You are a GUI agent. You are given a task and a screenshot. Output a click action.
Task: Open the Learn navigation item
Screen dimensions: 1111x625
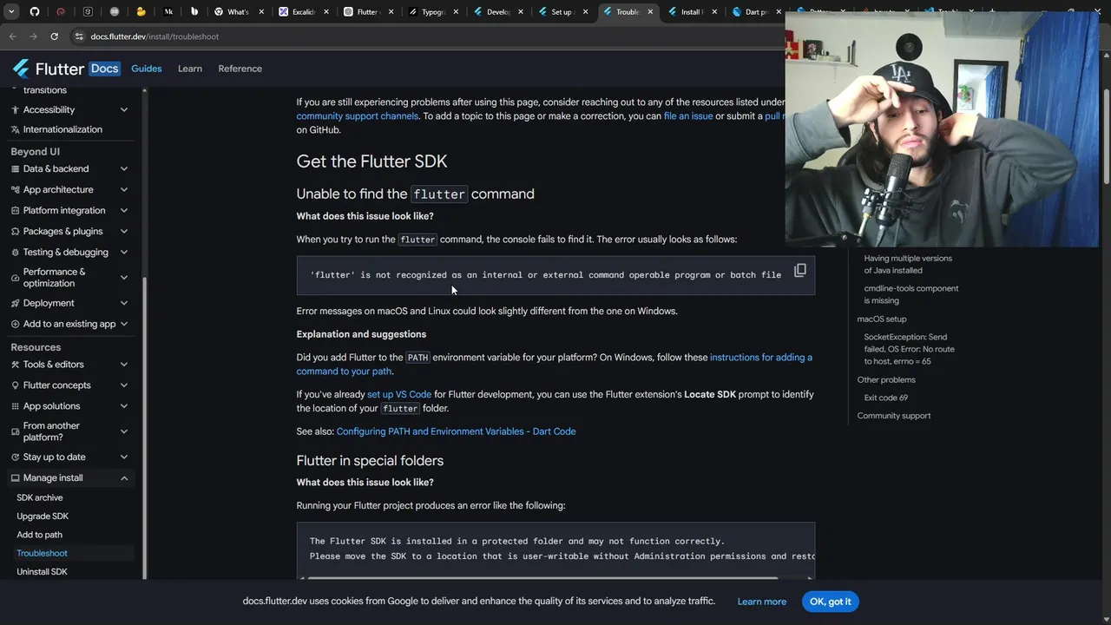click(190, 69)
